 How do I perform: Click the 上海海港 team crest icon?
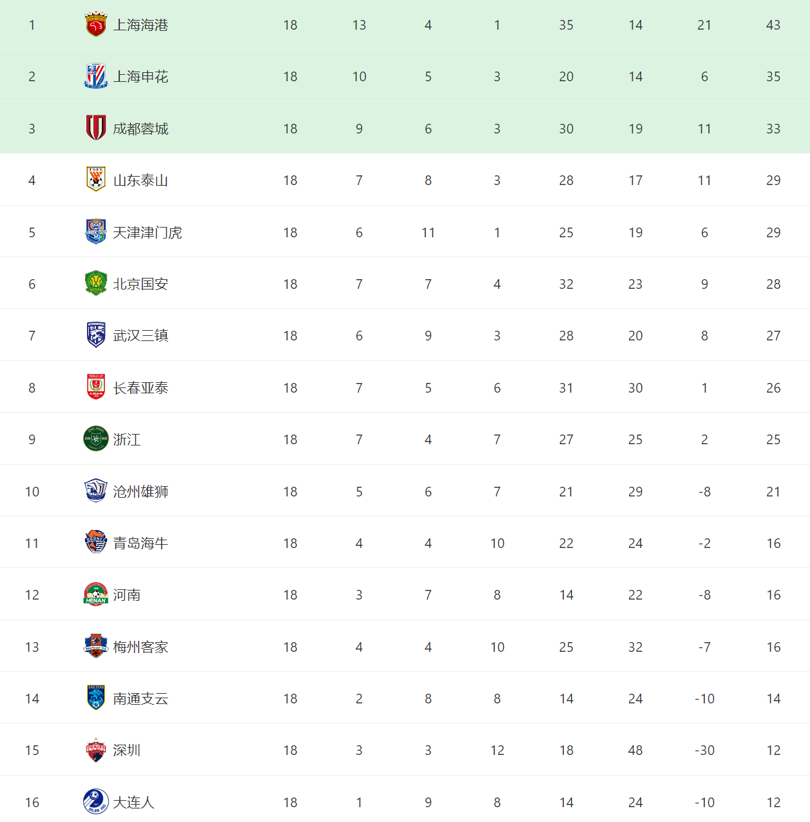(x=96, y=24)
